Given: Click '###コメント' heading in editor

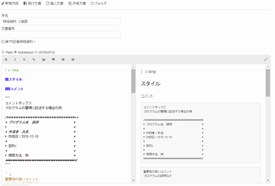Looking at the screenshot, I should click(x=14, y=89).
